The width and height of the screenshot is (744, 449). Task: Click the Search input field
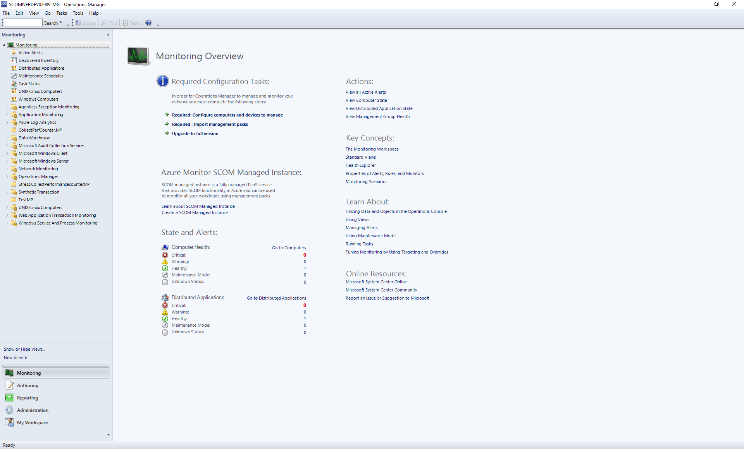tap(24, 23)
